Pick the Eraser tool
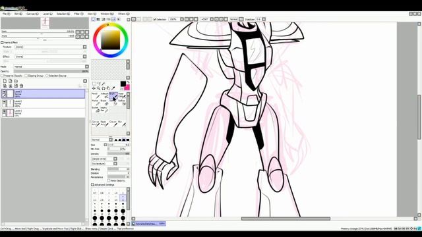This screenshot has height=237, width=422. [104, 103]
